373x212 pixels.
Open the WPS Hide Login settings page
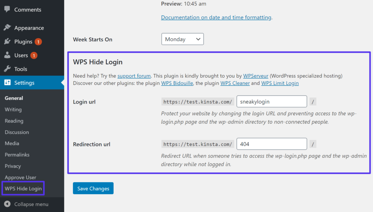coord(23,188)
